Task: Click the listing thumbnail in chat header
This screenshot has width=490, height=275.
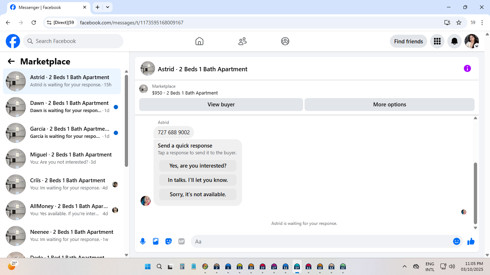Action: (x=148, y=68)
